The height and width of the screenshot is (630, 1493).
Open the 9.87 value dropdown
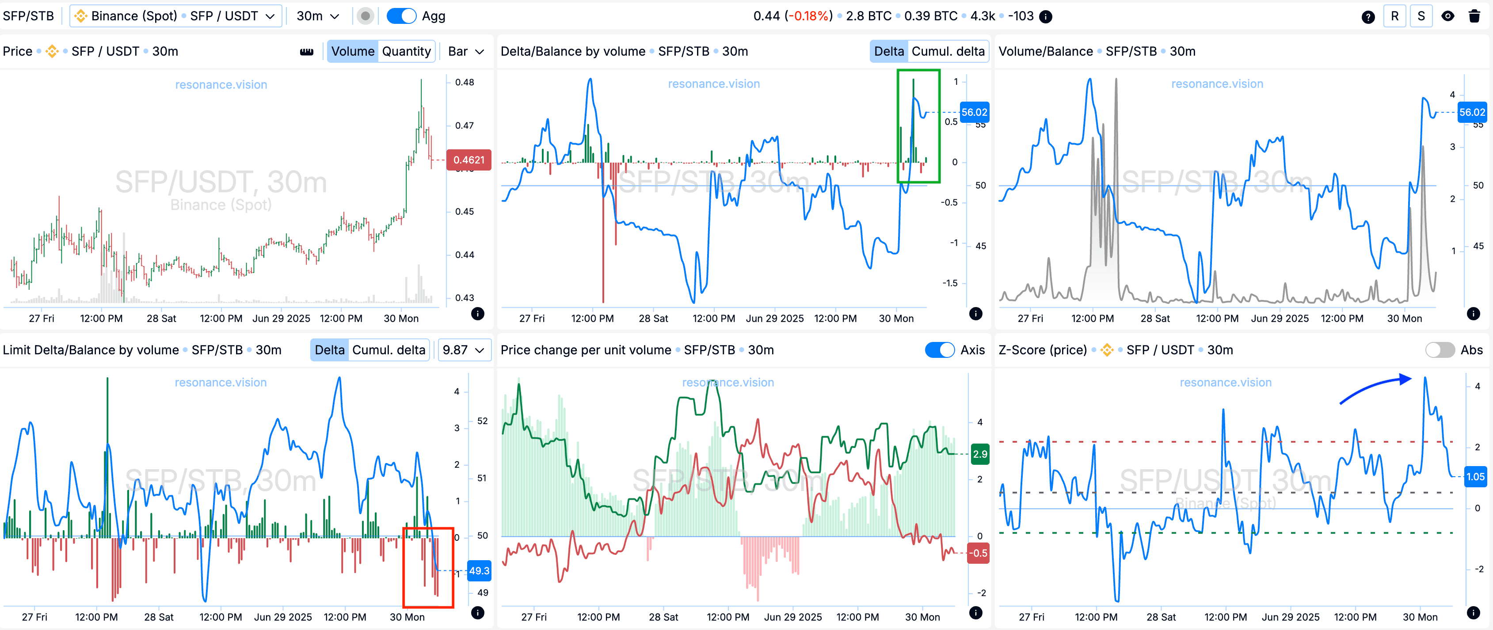coord(464,350)
